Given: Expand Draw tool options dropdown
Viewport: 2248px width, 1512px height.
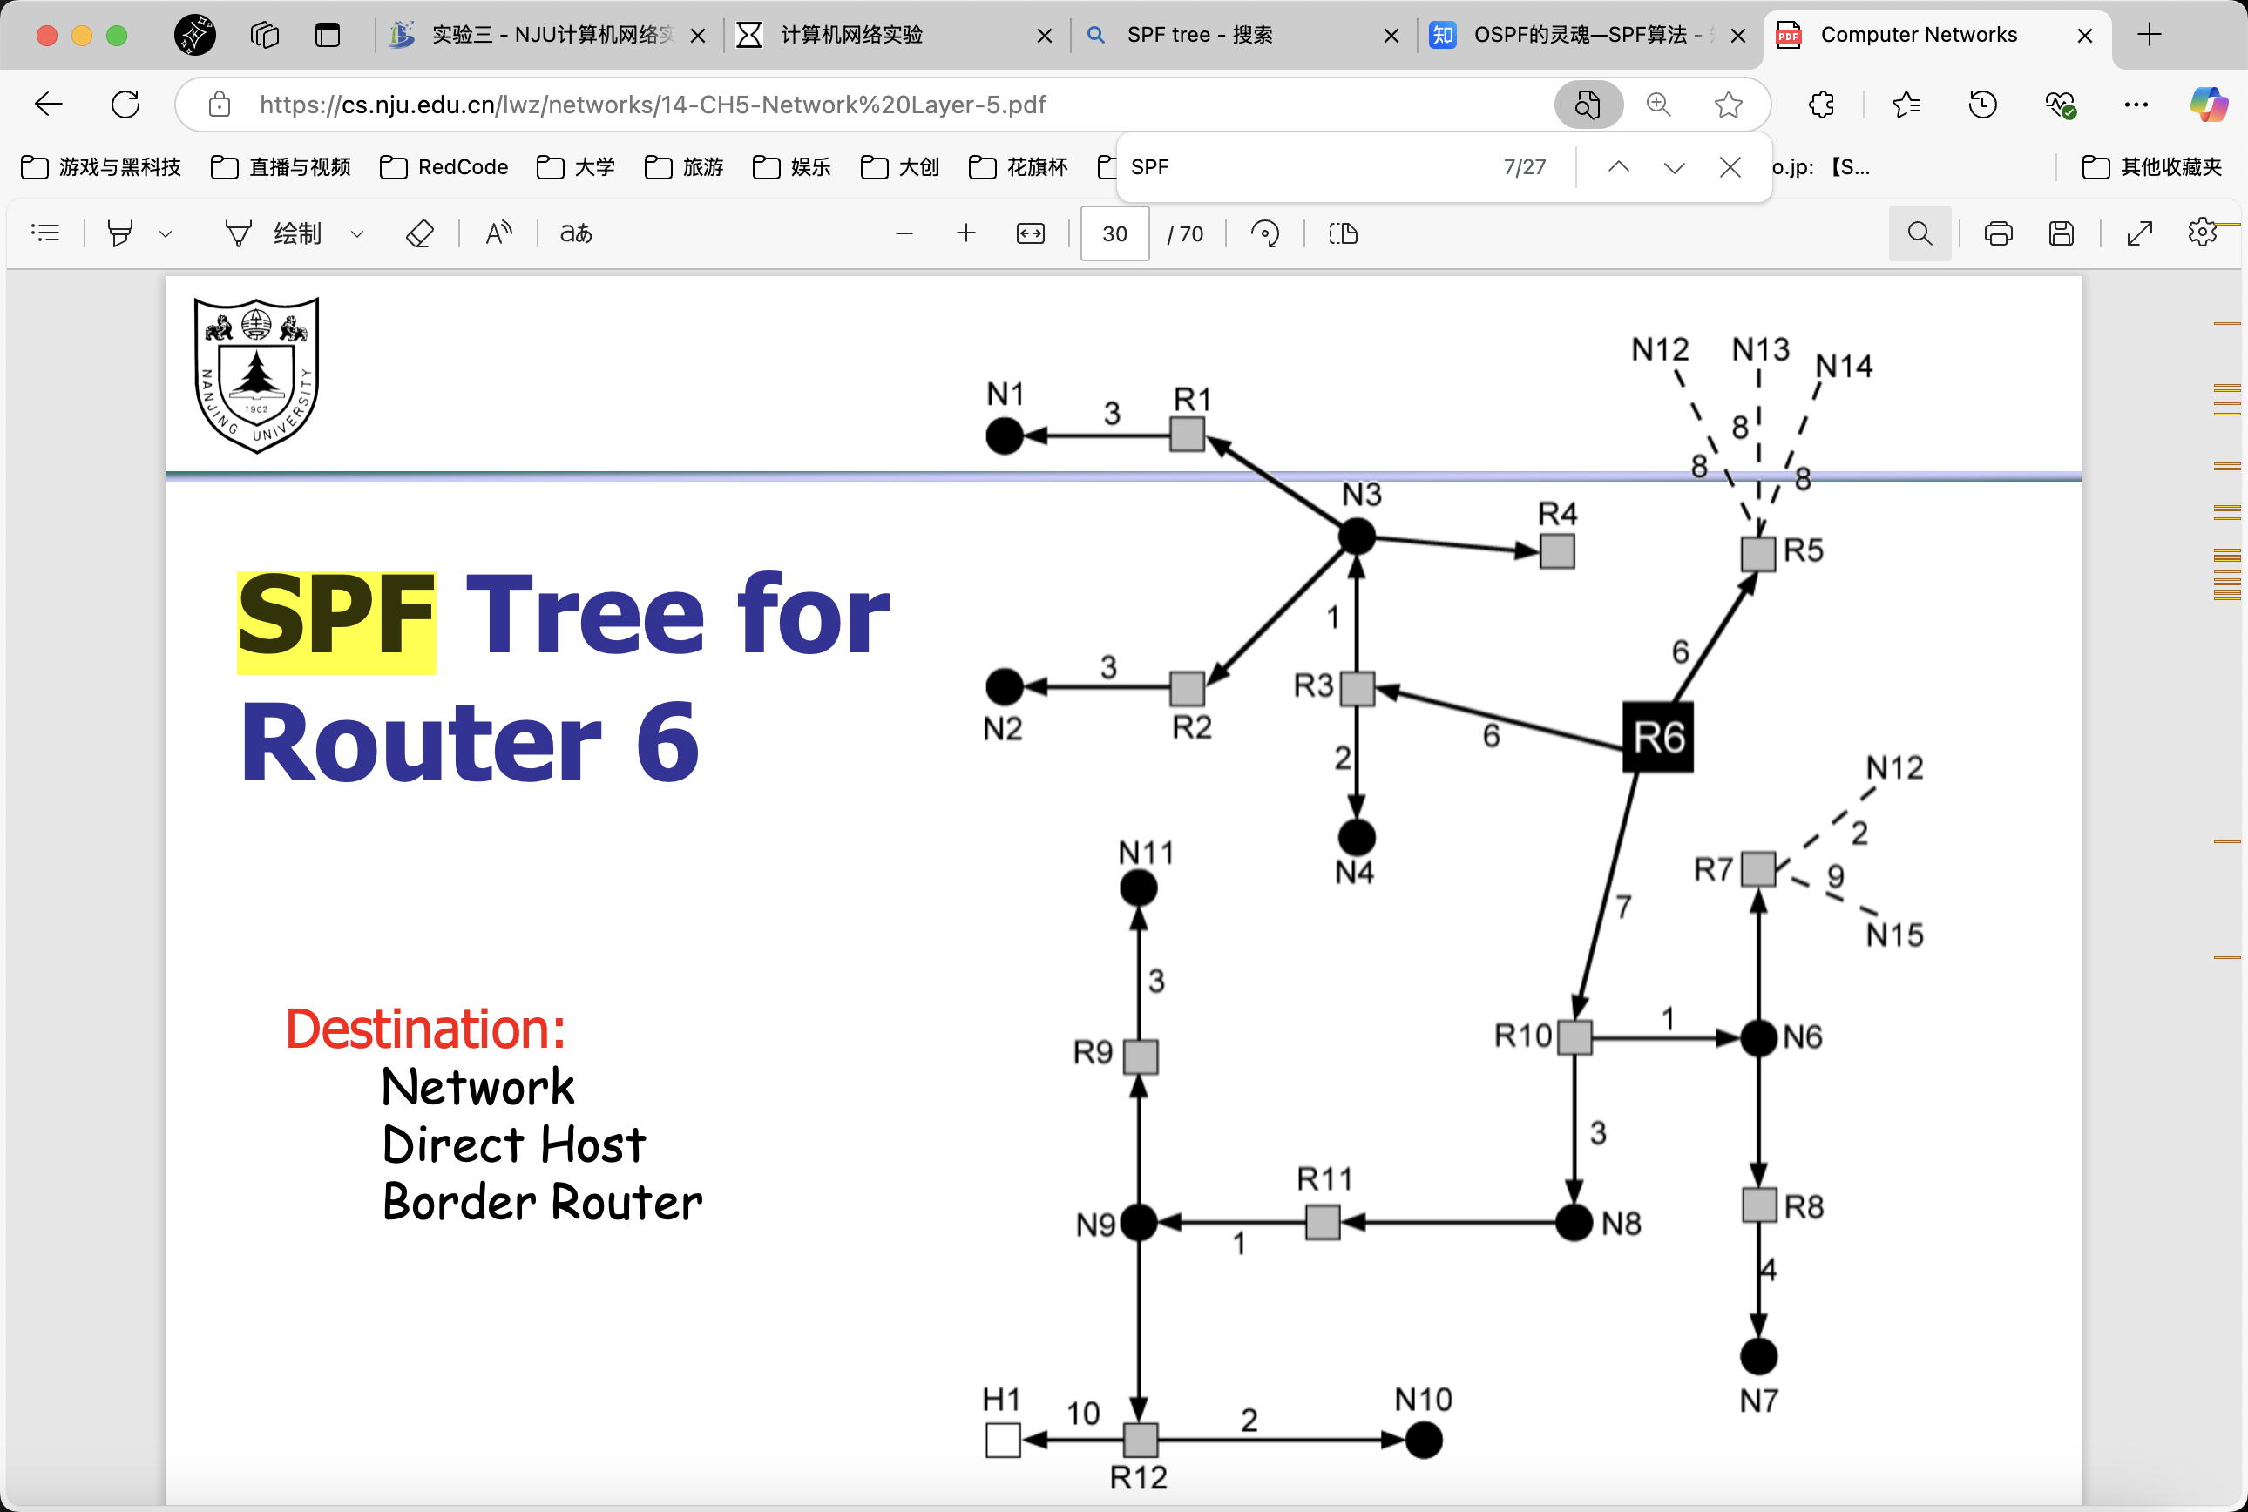Looking at the screenshot, I should coord(357,233).
